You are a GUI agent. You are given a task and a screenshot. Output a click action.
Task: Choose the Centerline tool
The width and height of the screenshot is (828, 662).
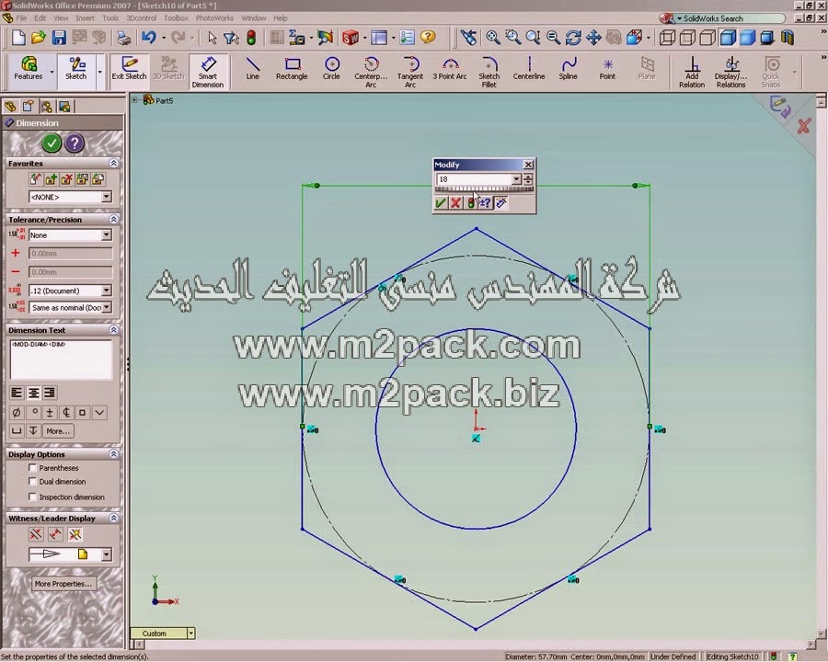coord(529,69)
